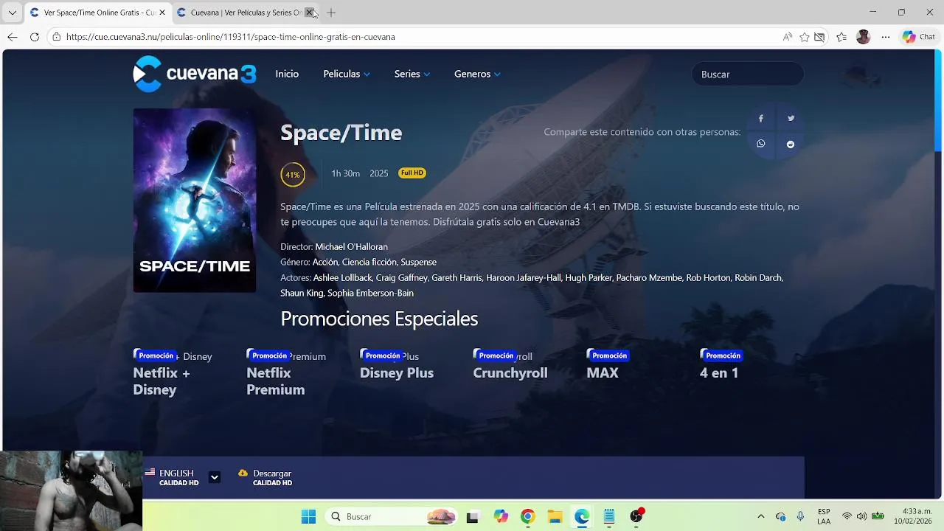
Task: Share via the fourth round icon below Twitter
Action: 791,144
